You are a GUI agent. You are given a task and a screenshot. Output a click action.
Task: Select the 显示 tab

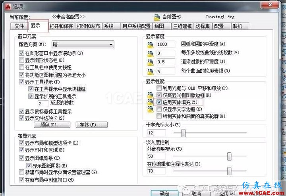[38, 26]
